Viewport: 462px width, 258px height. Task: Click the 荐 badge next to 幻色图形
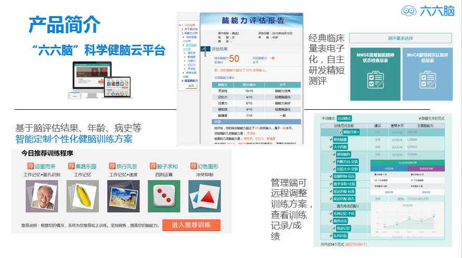click(194, 166)
